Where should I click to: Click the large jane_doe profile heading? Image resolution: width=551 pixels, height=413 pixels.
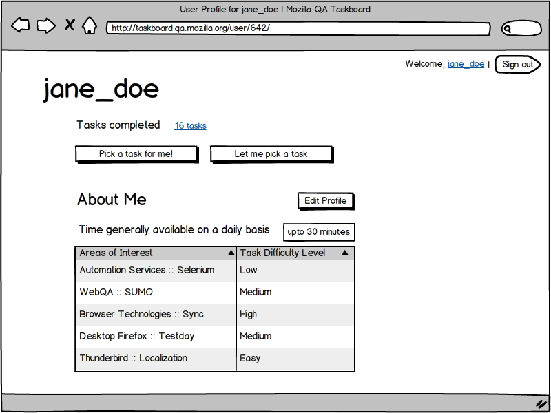click(x=101, y=89)
